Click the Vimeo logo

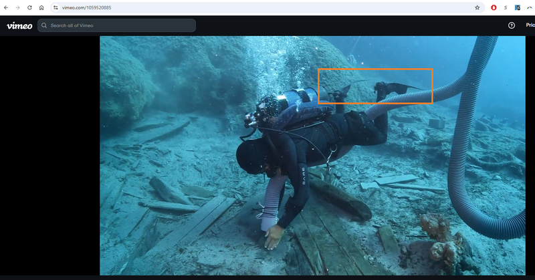click(x=19, y=25)
